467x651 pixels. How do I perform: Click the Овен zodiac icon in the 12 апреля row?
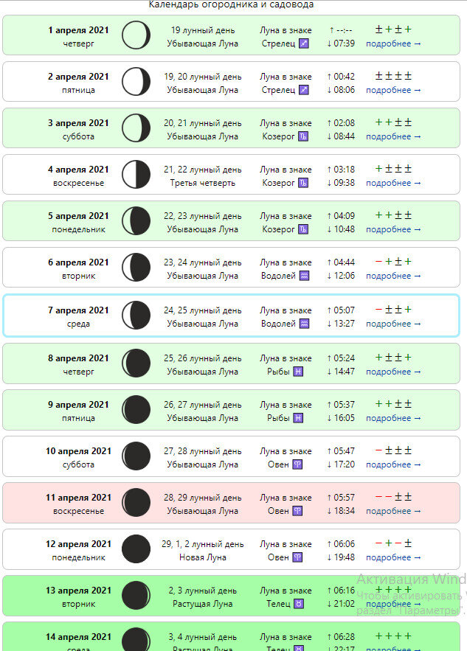click(x=297, y=557)
